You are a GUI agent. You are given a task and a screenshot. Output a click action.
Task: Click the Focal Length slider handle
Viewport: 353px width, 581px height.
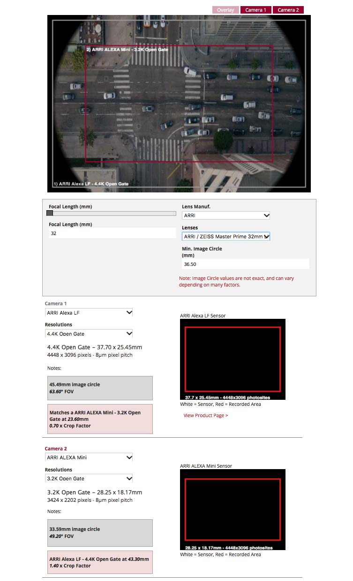click(50, 213)
